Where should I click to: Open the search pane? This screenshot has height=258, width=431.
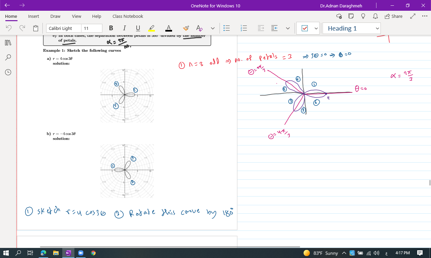coord(8,57)
